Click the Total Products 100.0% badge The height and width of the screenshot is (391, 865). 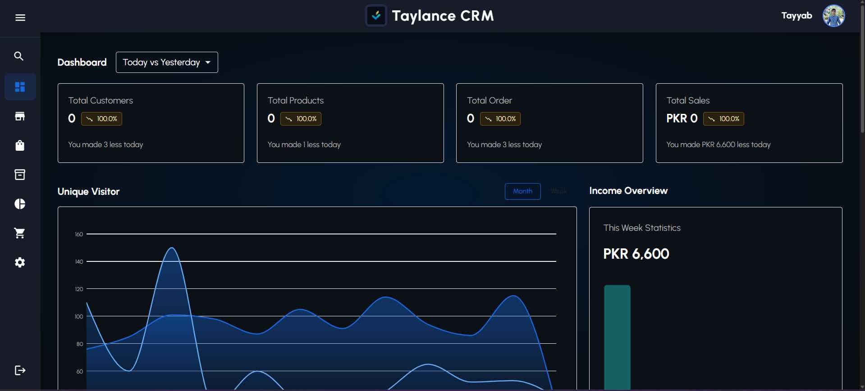coord(301,119)
